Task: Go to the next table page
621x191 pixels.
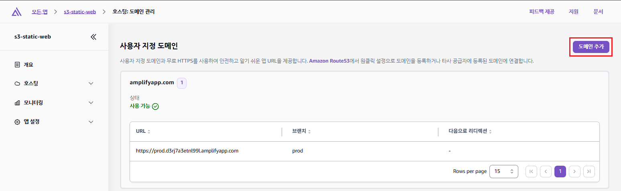Action: (574, 171)
